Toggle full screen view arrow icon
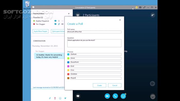The width and height of the screenshot is (180, 101). tap(144, 7)
